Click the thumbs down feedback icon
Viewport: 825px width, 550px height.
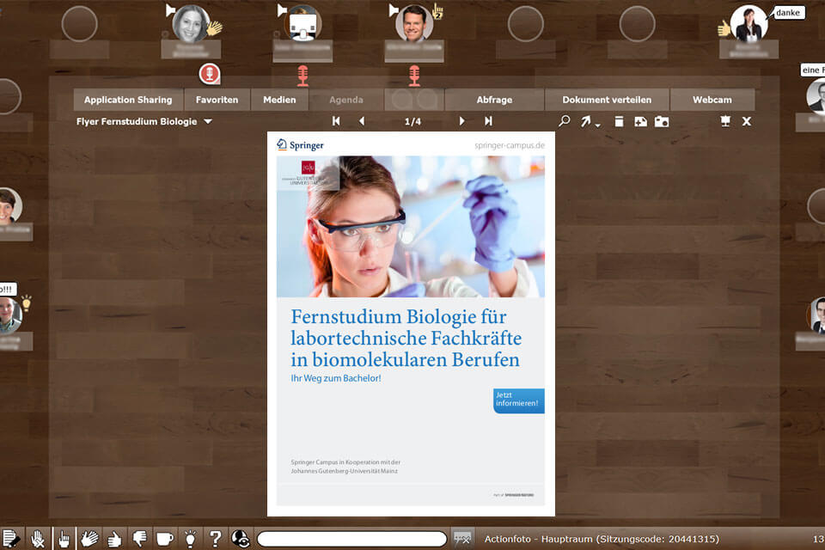point(139,539)
